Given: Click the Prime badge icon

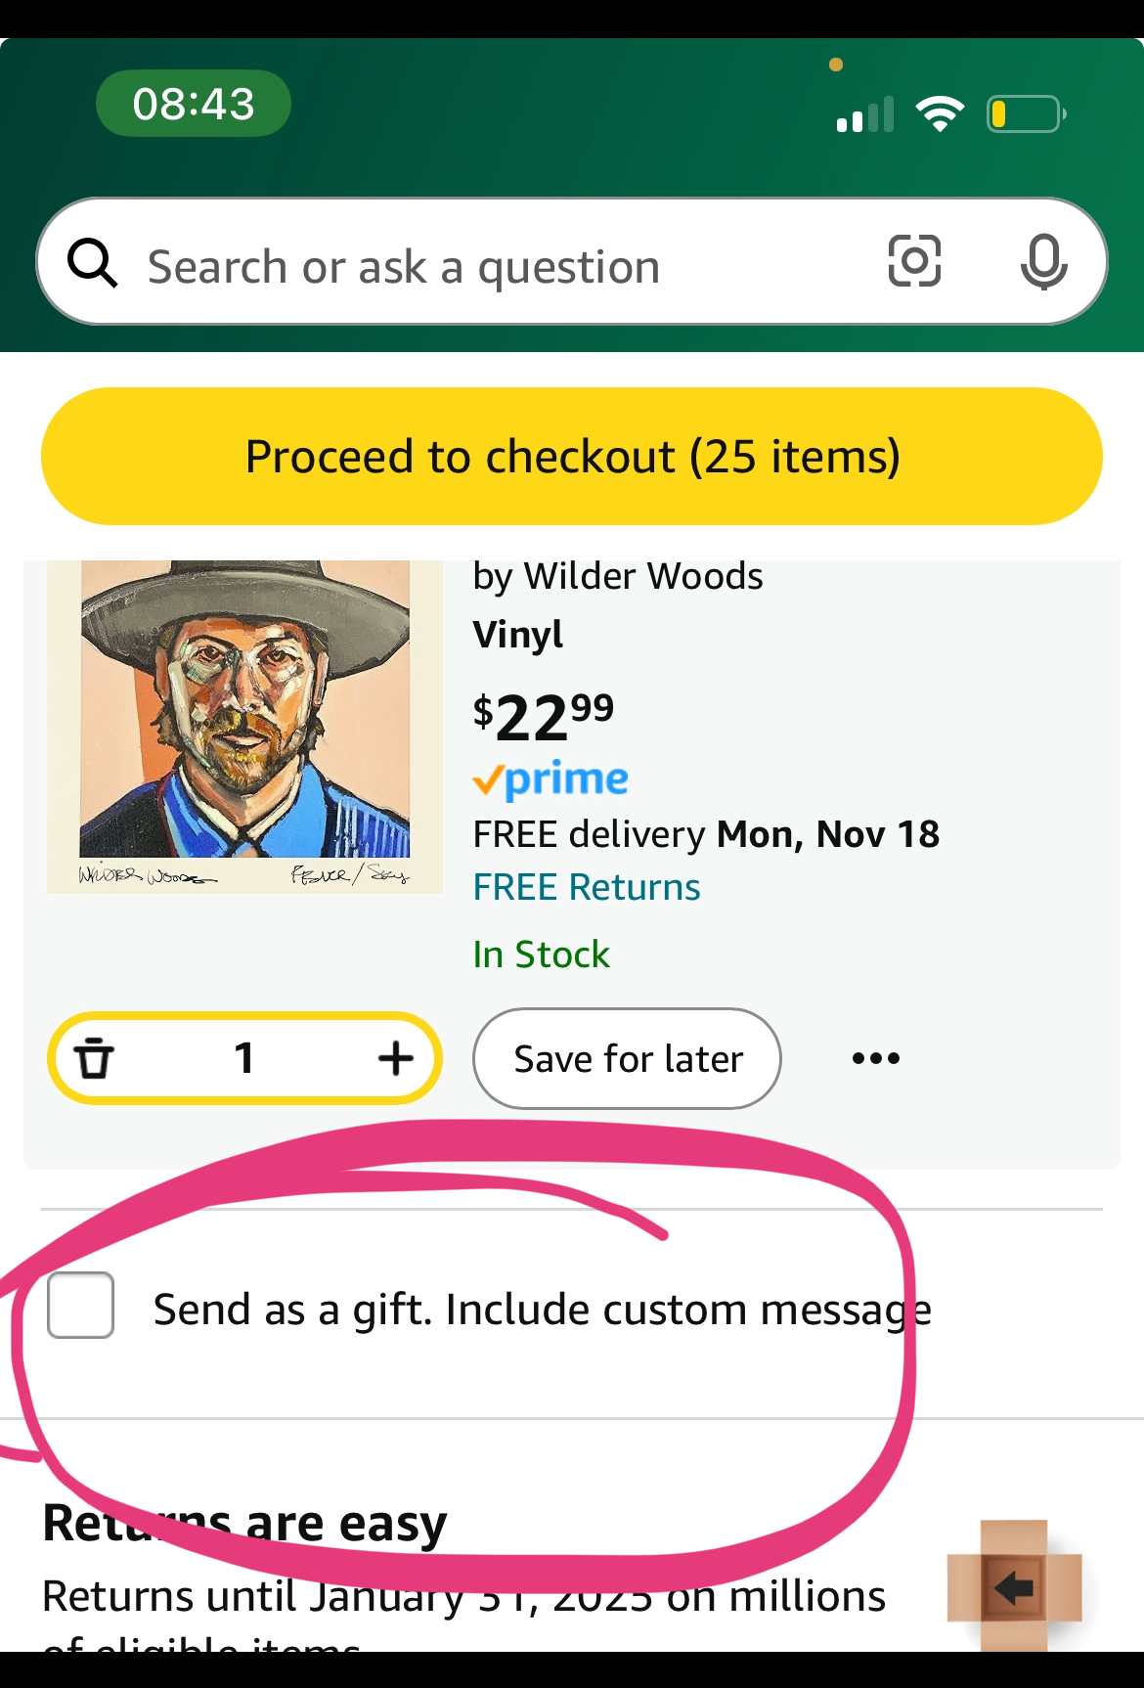Looking at the screenshot, I should [x=550, y=779].
